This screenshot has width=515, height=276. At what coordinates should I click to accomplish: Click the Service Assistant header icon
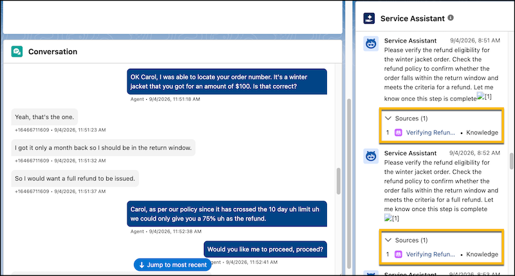(x=369, y=19)
